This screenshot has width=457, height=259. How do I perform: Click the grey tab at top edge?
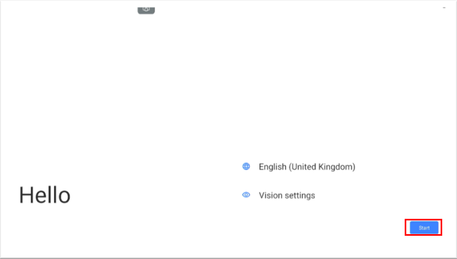(x=146, y=9)
